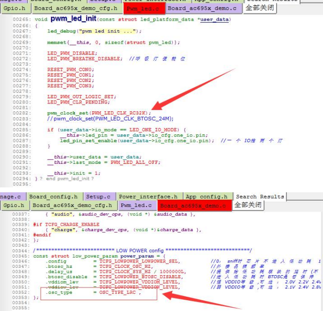
Task: Click line number 00355 in the gutter
Action: click(21, 308)
